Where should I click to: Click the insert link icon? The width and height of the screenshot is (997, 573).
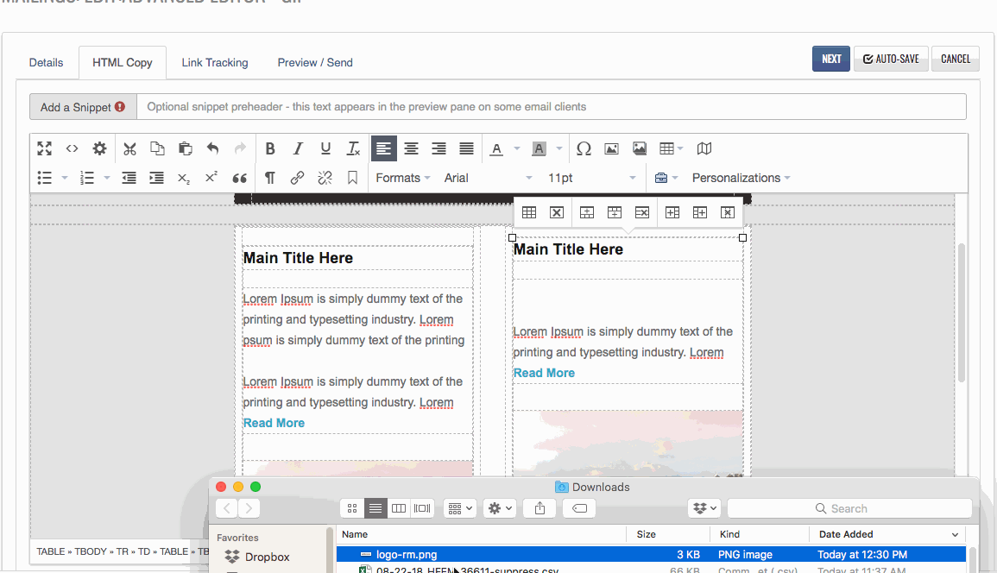[x=297, y=178]
